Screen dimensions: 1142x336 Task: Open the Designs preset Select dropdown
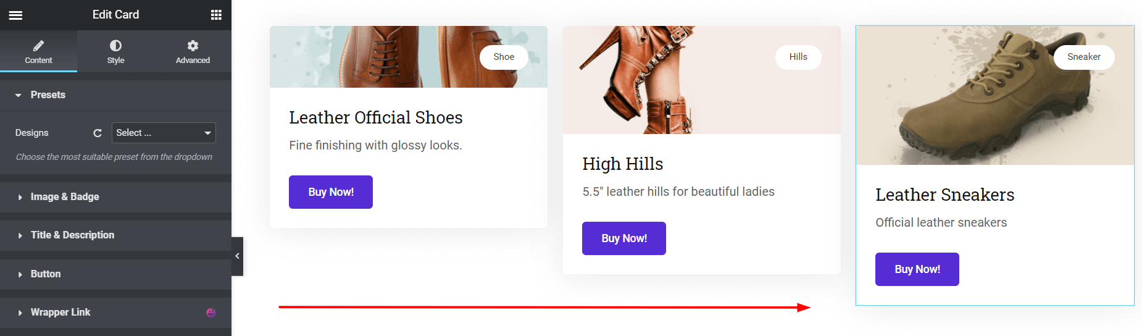click(164, 133)
